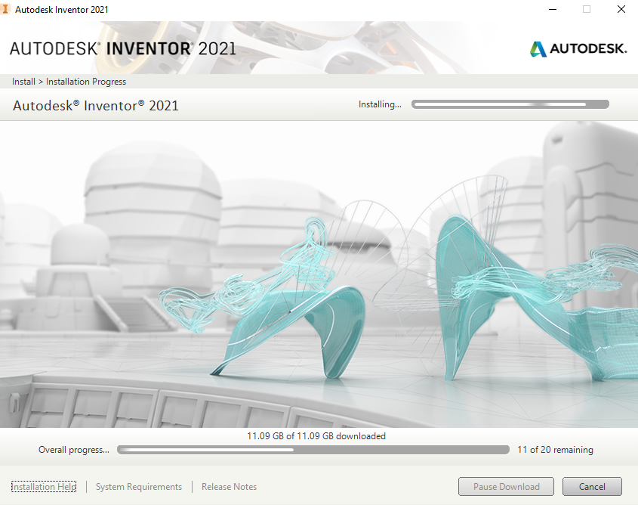View the System Requirements page
This screenshot has width=638, height=505.
(138, 486)
